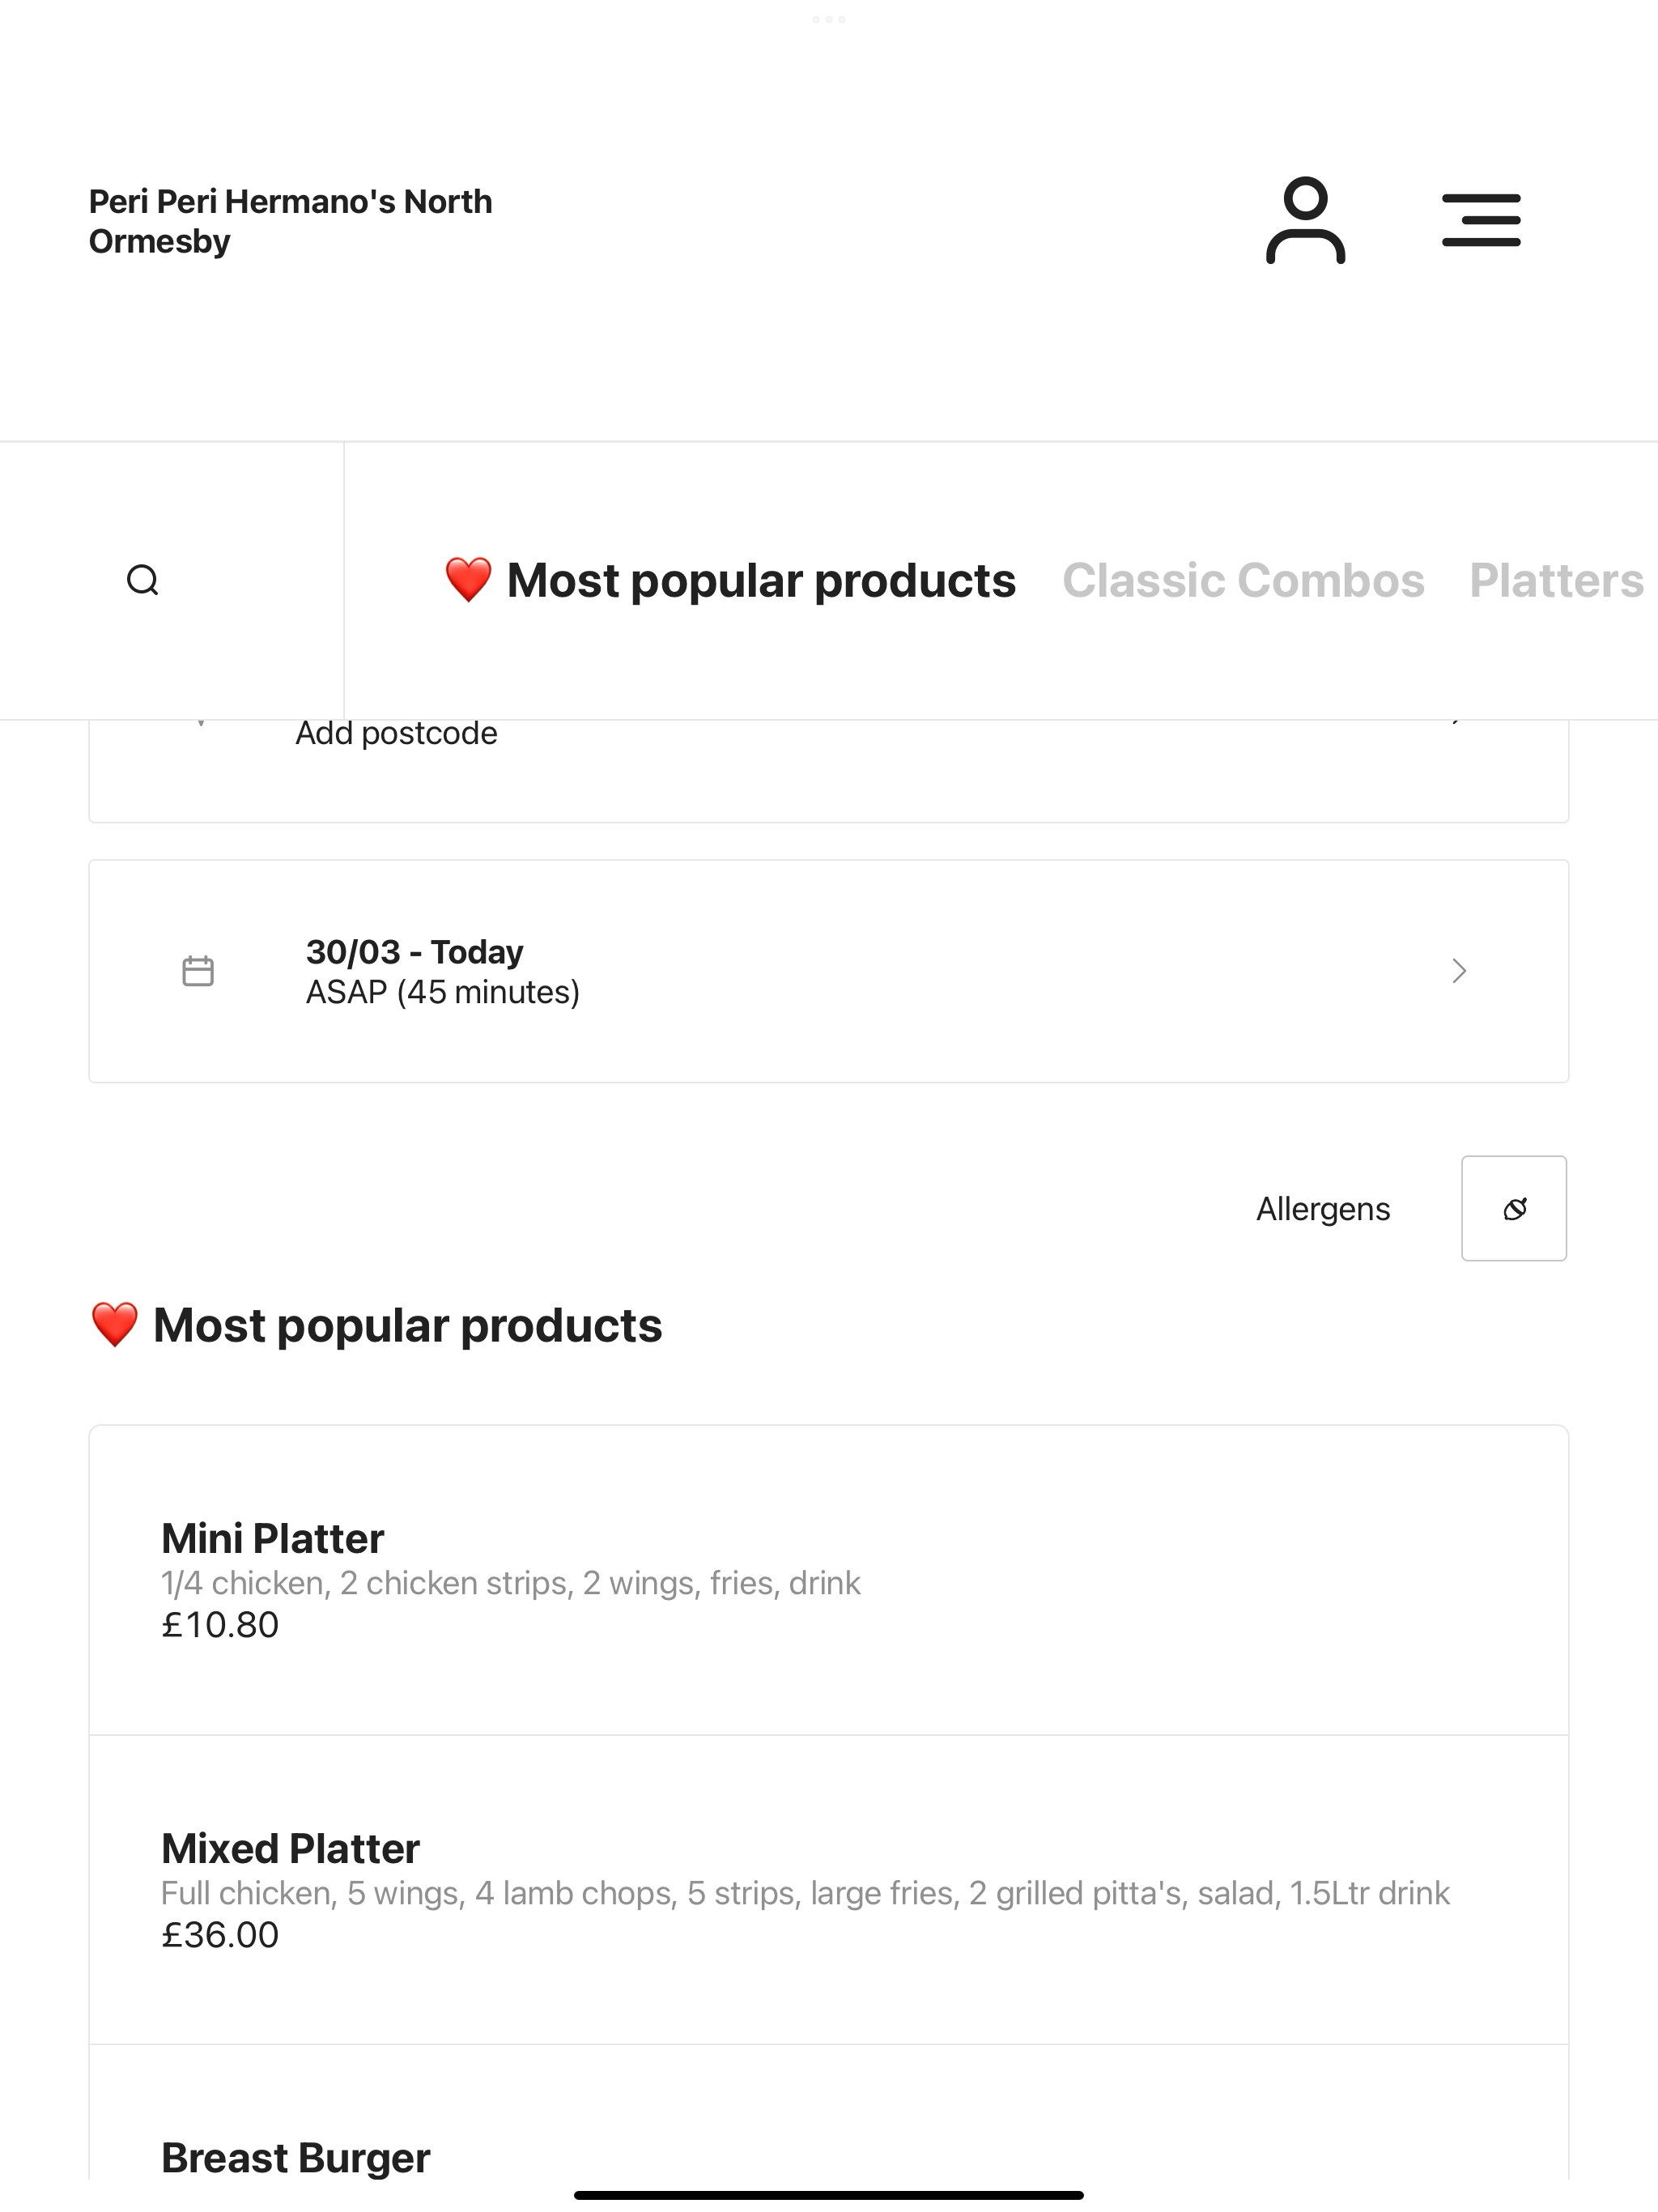
Task: Tap the three dots at top center
Action: pos(829,19)
